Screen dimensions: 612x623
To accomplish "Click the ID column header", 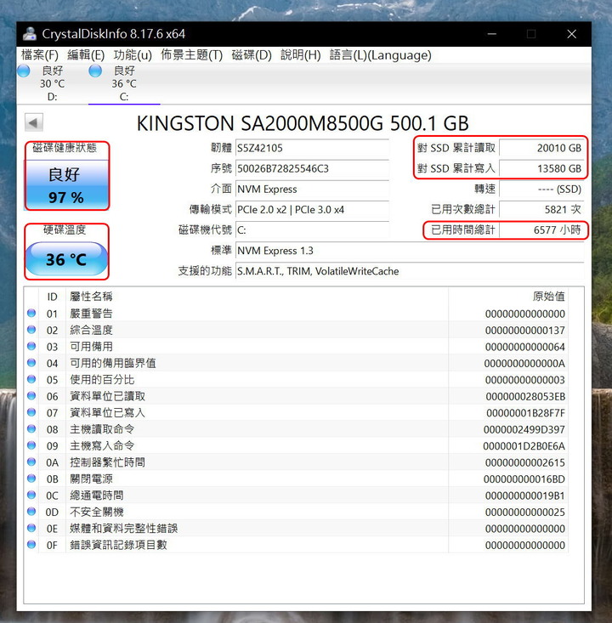I will tap(52, 297).
